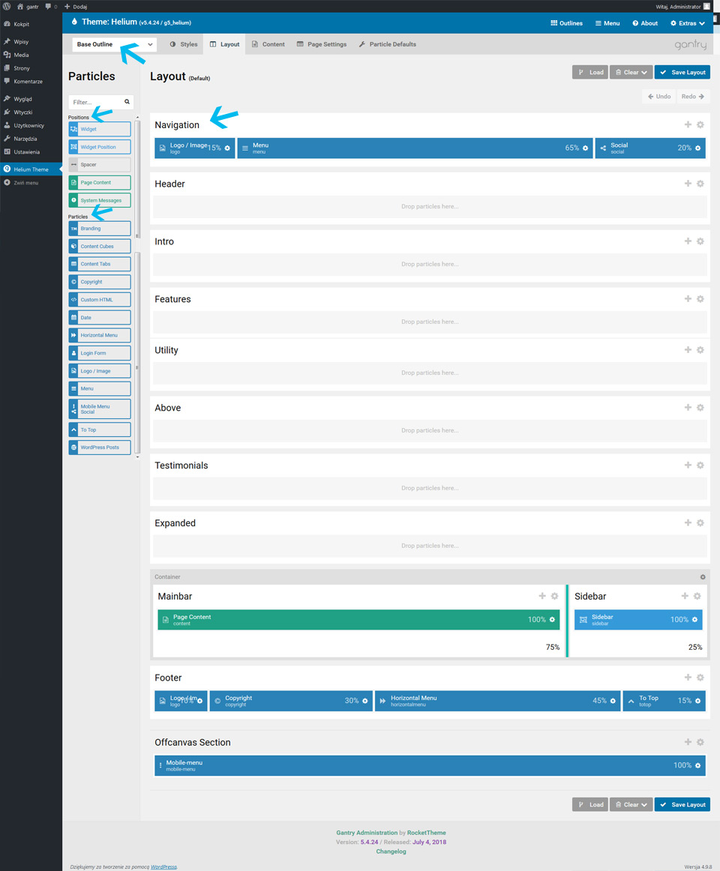Open Mainbar settings gear

point(554,596)
